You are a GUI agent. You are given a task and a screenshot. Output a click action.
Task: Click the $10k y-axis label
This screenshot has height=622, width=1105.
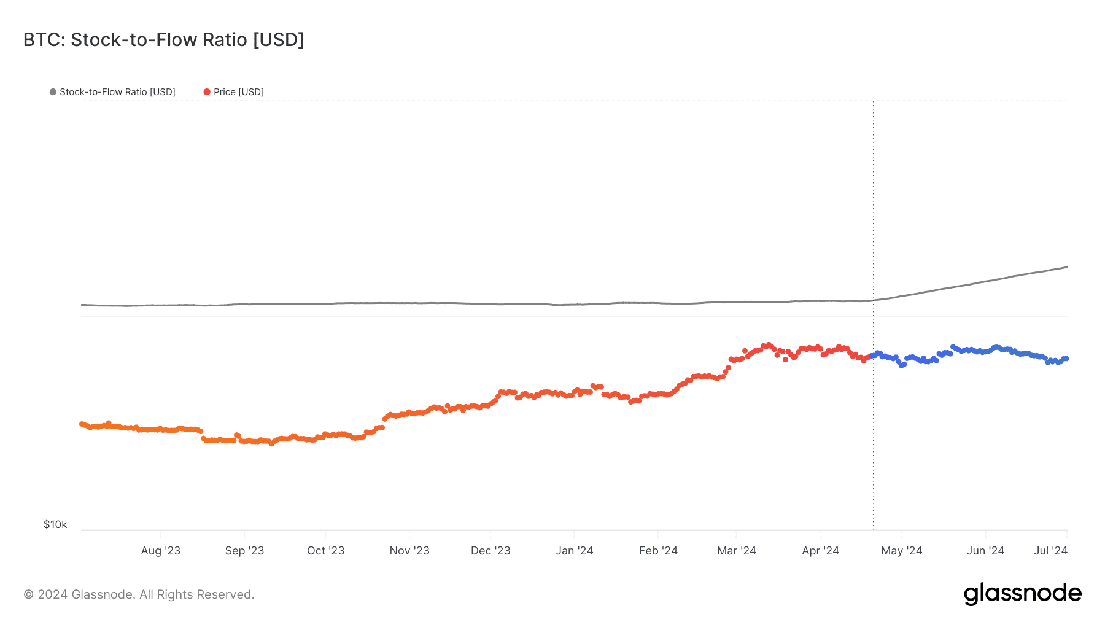pos(55,524)
